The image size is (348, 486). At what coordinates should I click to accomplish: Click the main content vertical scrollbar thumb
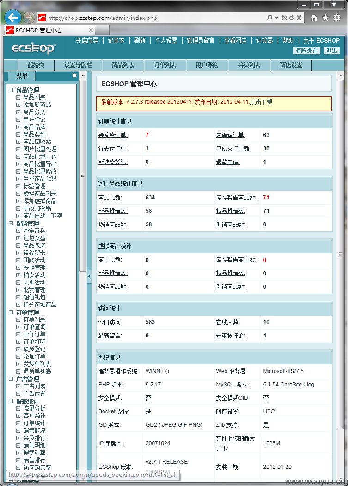point(340,254)
